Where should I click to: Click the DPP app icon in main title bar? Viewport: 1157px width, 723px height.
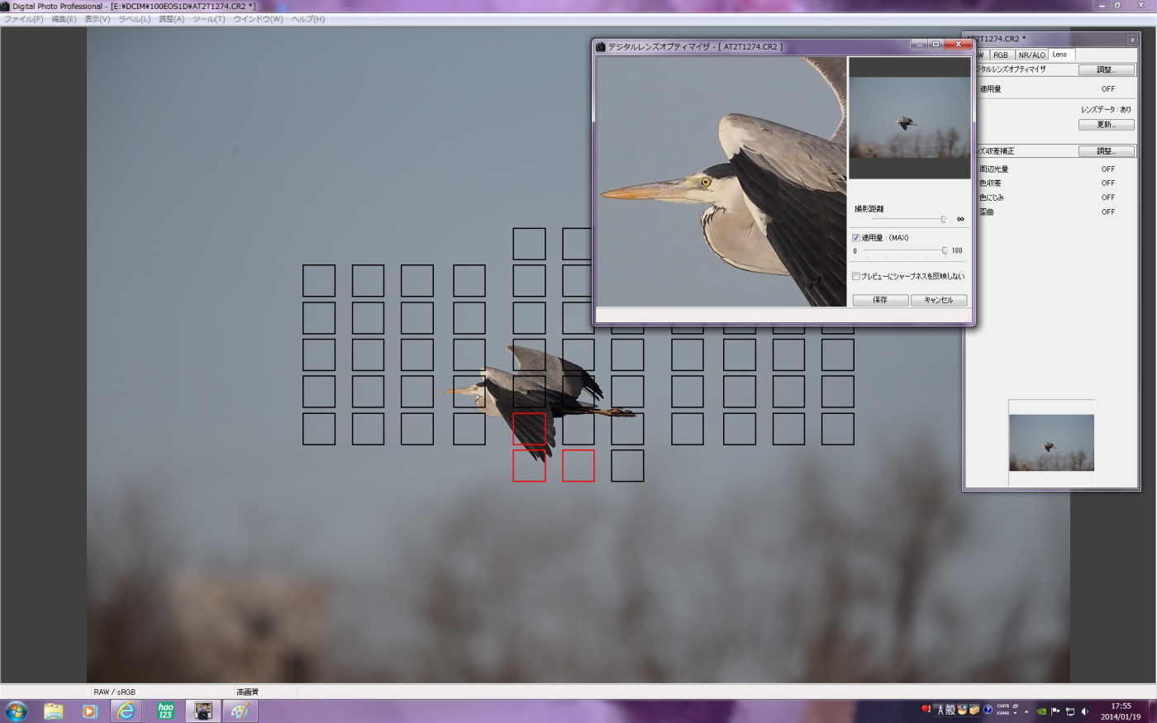[6, 6]
